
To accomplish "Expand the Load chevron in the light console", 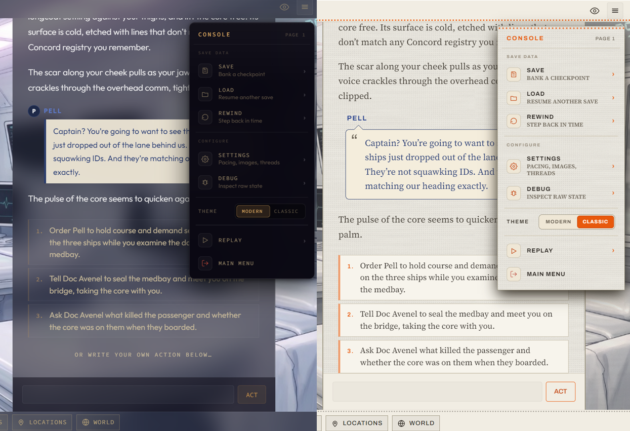I will click(613, 98).
